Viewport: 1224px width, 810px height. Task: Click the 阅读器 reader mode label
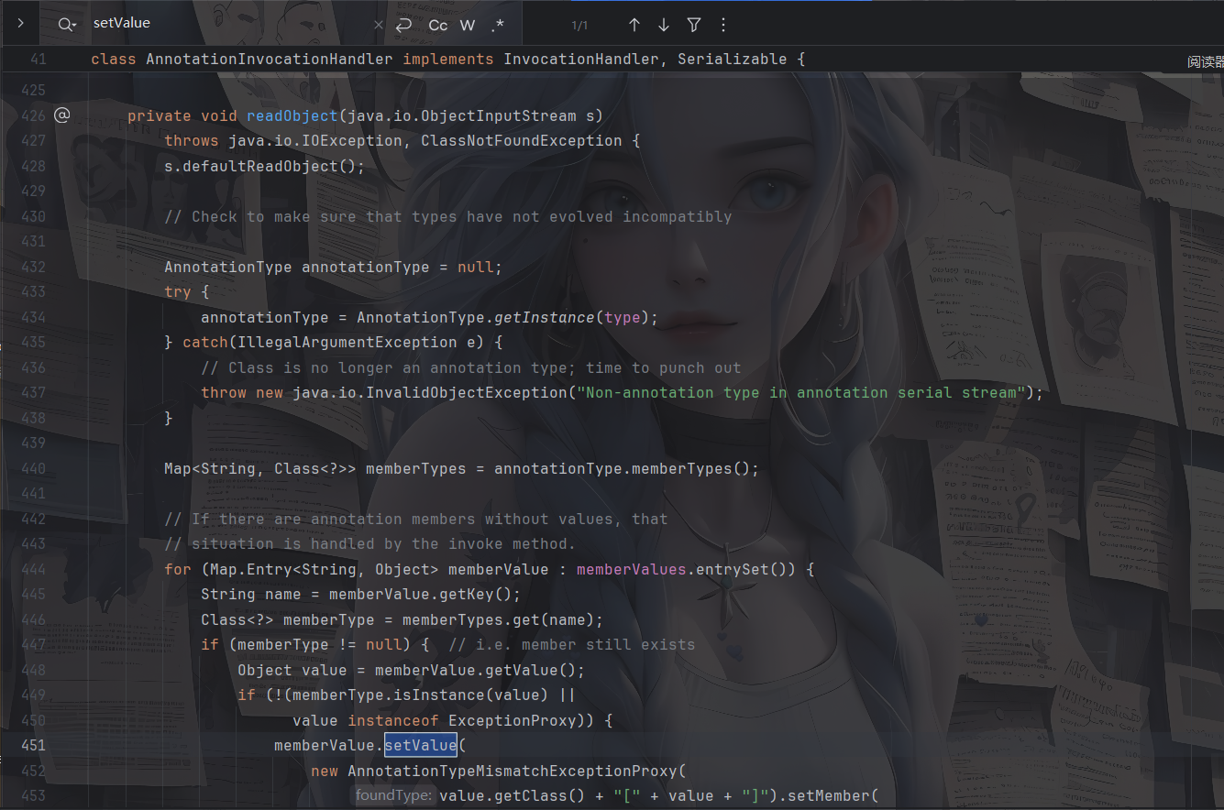(1205, 61)
